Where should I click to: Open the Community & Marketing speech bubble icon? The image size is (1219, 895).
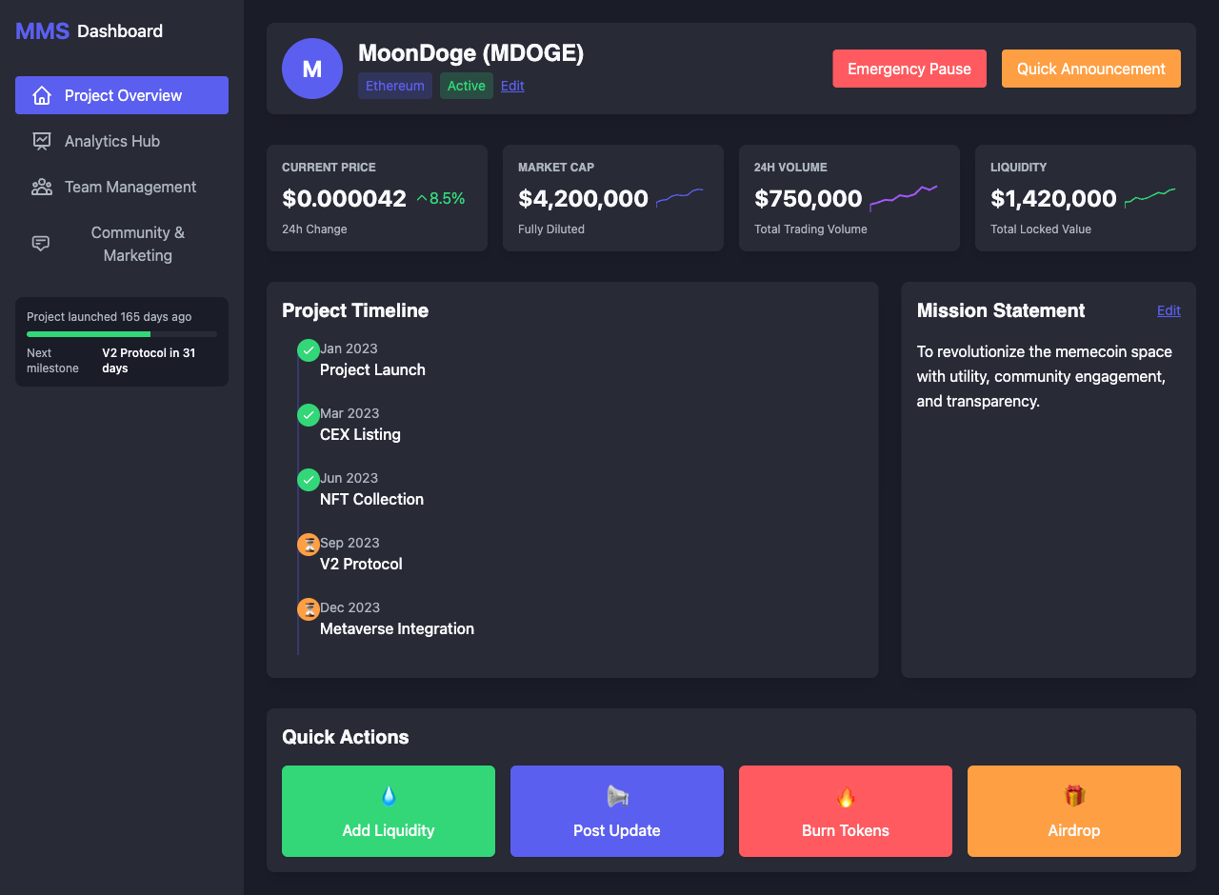39,244
